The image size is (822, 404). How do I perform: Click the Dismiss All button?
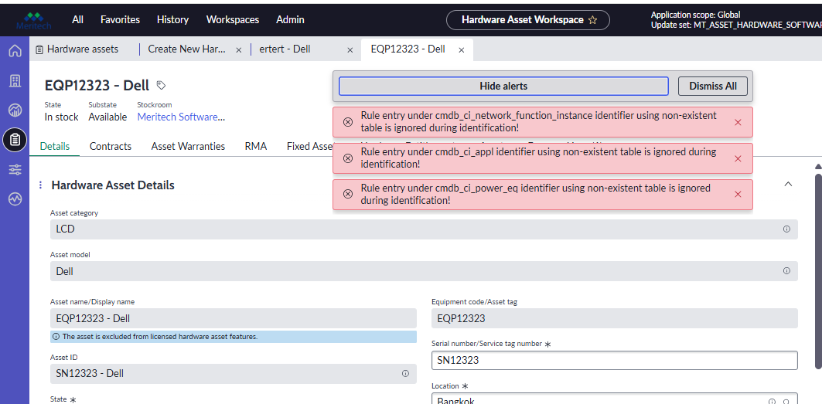tap(712, 86)
